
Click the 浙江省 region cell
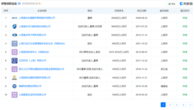164,69
